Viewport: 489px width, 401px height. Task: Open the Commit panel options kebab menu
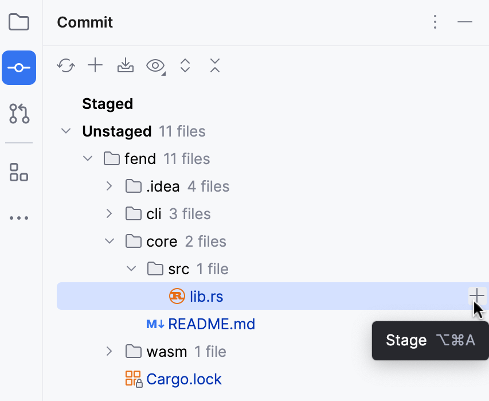point(435,22)
